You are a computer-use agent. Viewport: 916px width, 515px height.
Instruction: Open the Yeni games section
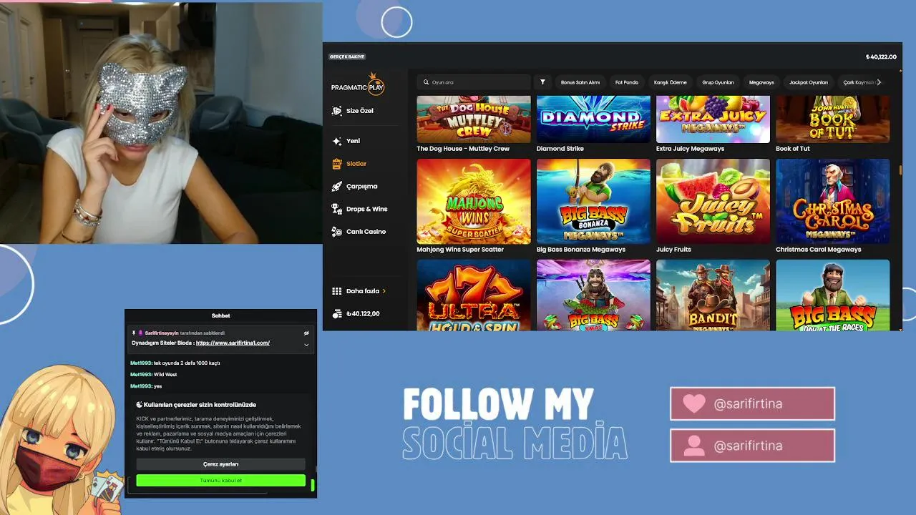pos(346,141)
